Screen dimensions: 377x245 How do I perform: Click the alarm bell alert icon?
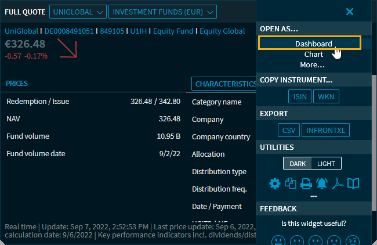point(322,184)
